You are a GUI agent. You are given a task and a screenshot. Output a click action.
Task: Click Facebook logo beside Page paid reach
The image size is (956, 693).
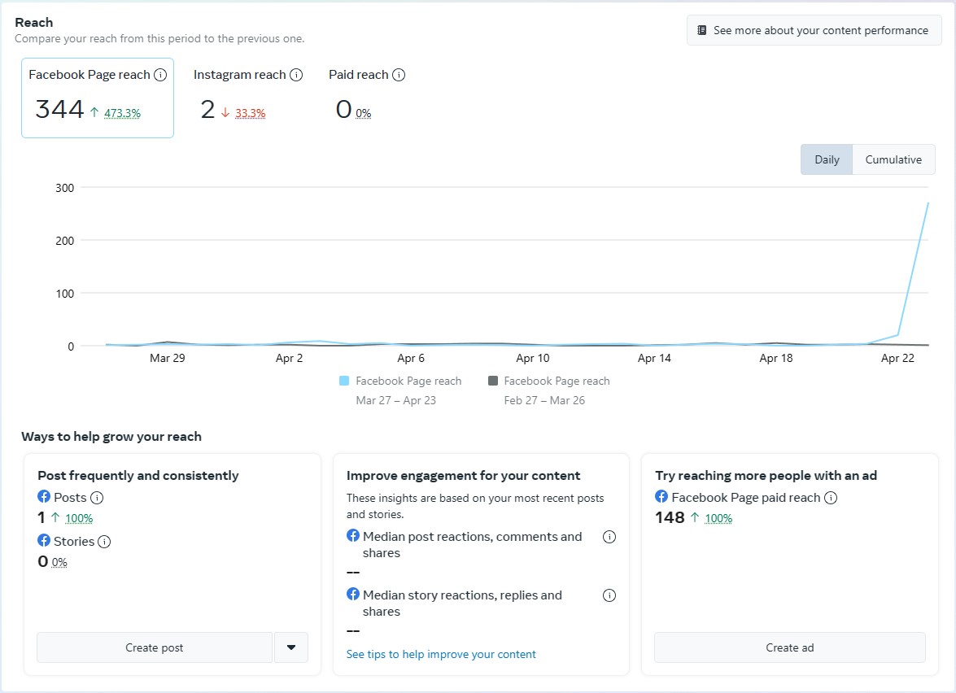(661, 497)
